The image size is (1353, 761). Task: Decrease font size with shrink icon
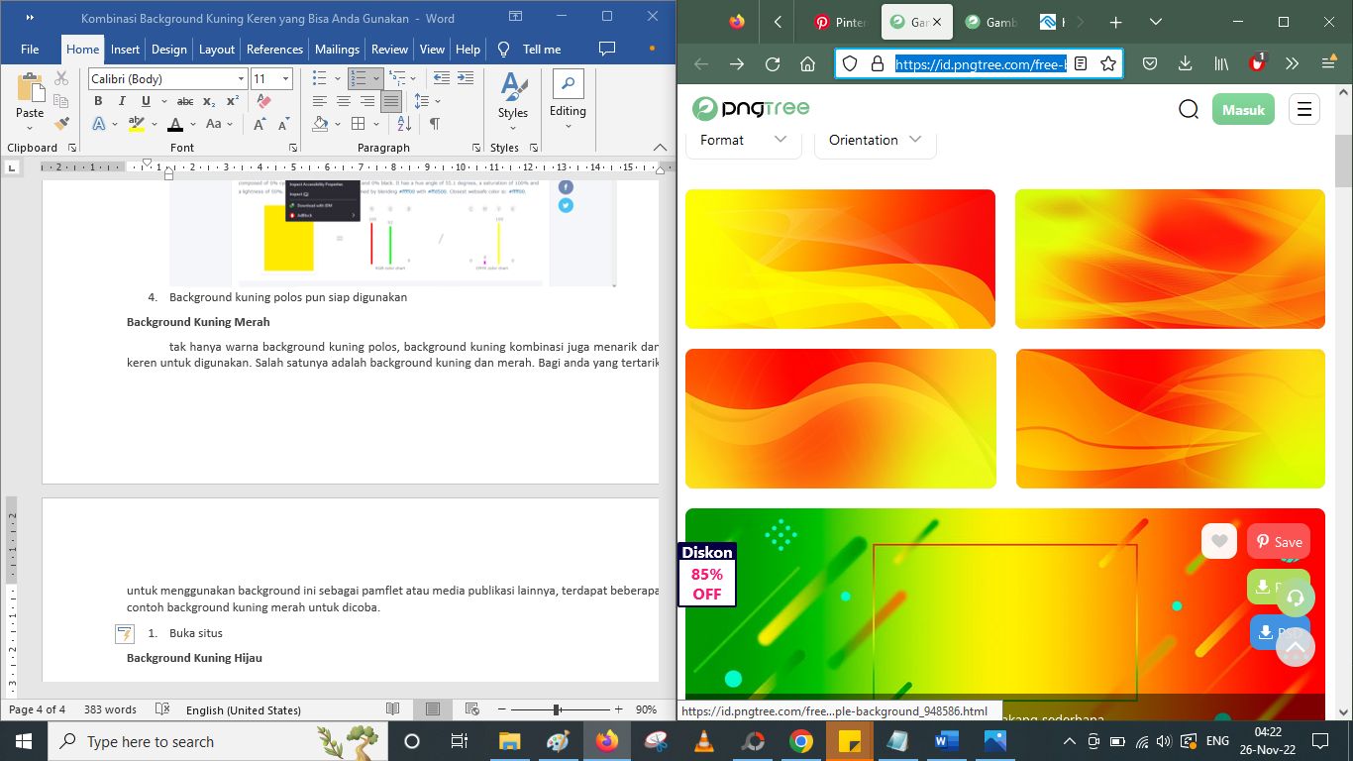[283, 124]
